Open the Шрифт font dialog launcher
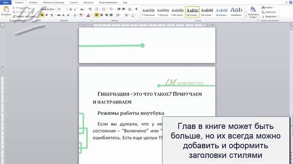The image size is (293, 164). pos(92,20)
